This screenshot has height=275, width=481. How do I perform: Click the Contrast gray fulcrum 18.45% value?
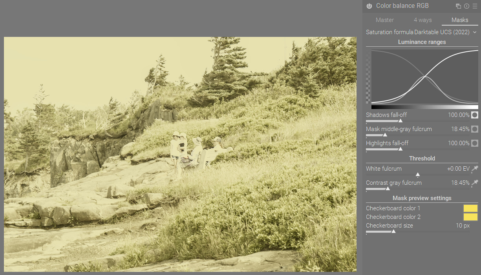[x=460, y=183]
